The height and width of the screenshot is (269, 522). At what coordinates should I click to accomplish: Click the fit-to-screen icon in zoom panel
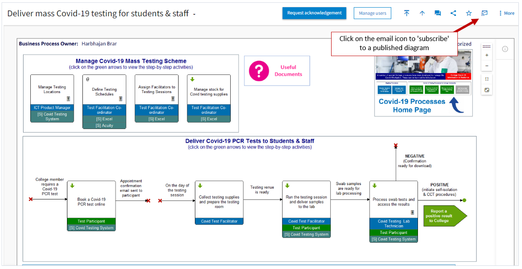click(x=487, y=79)
